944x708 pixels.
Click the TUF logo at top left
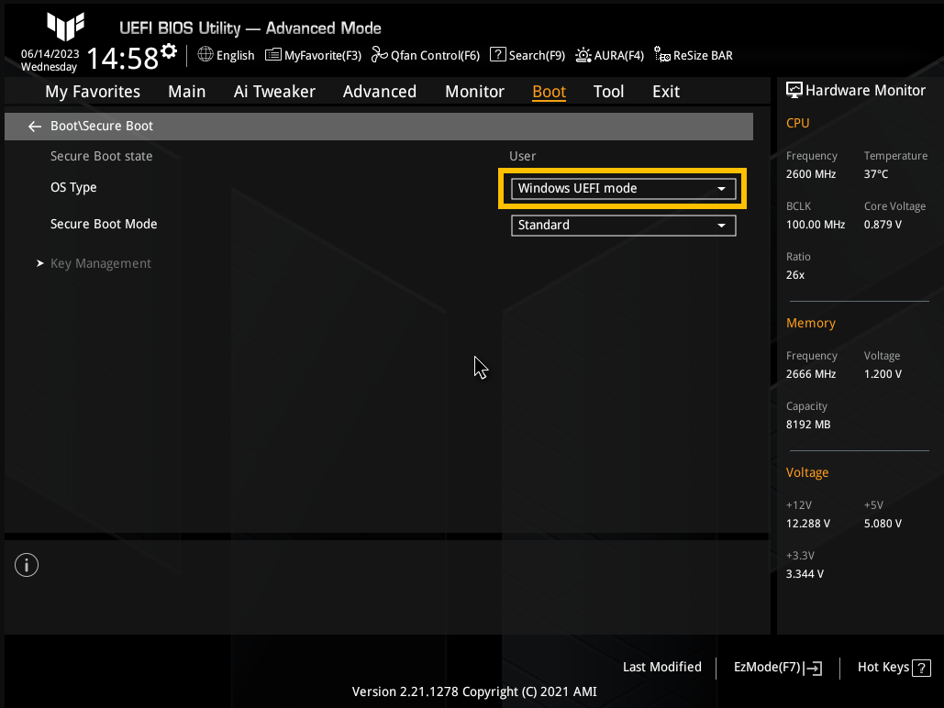point(66,26)
